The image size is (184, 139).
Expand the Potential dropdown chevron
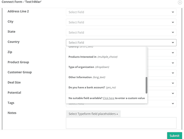[x=173, y=93]
